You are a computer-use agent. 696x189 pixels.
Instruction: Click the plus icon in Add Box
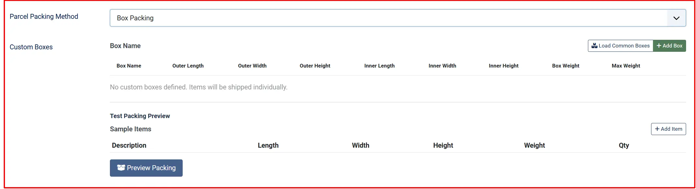tap(659, 46)
